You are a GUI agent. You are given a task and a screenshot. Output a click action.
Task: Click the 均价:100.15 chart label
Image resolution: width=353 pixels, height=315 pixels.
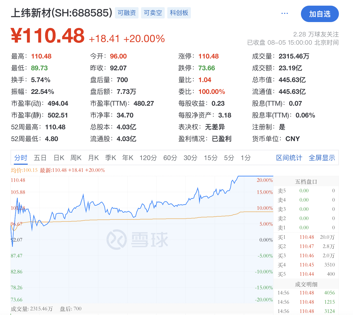click(x=24, y=170)
